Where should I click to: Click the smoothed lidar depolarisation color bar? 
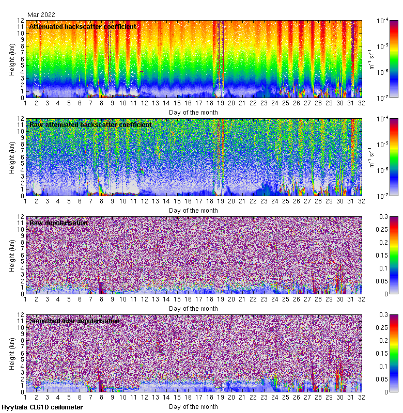click(394, 353)
